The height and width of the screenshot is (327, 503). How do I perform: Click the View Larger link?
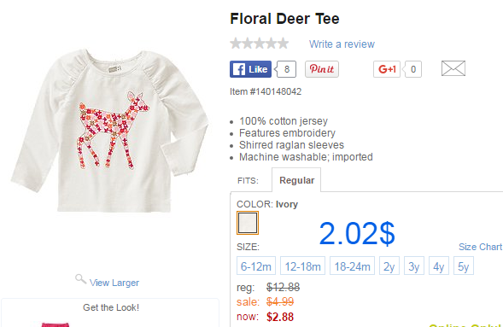[x=114, y=283]
